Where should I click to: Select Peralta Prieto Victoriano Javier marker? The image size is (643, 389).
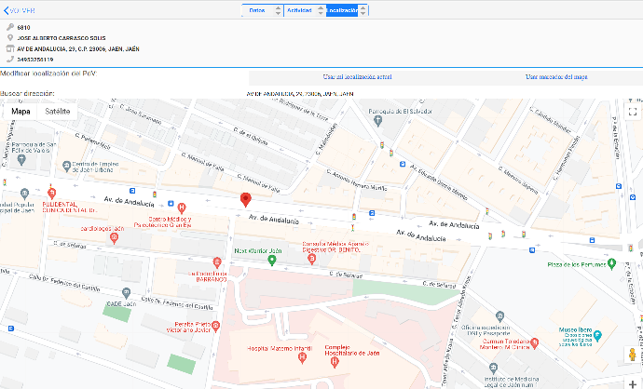click(215, 326)
